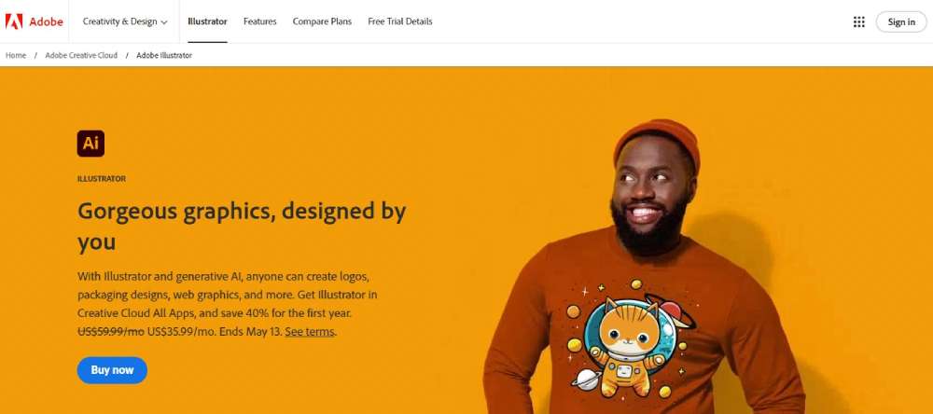The height and width of the screenshot is (414, 933).
Task: Click Adobe Illustrator breadcrumb text
Action: point(164,55)
